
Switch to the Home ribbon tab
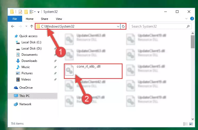[30, 19]
